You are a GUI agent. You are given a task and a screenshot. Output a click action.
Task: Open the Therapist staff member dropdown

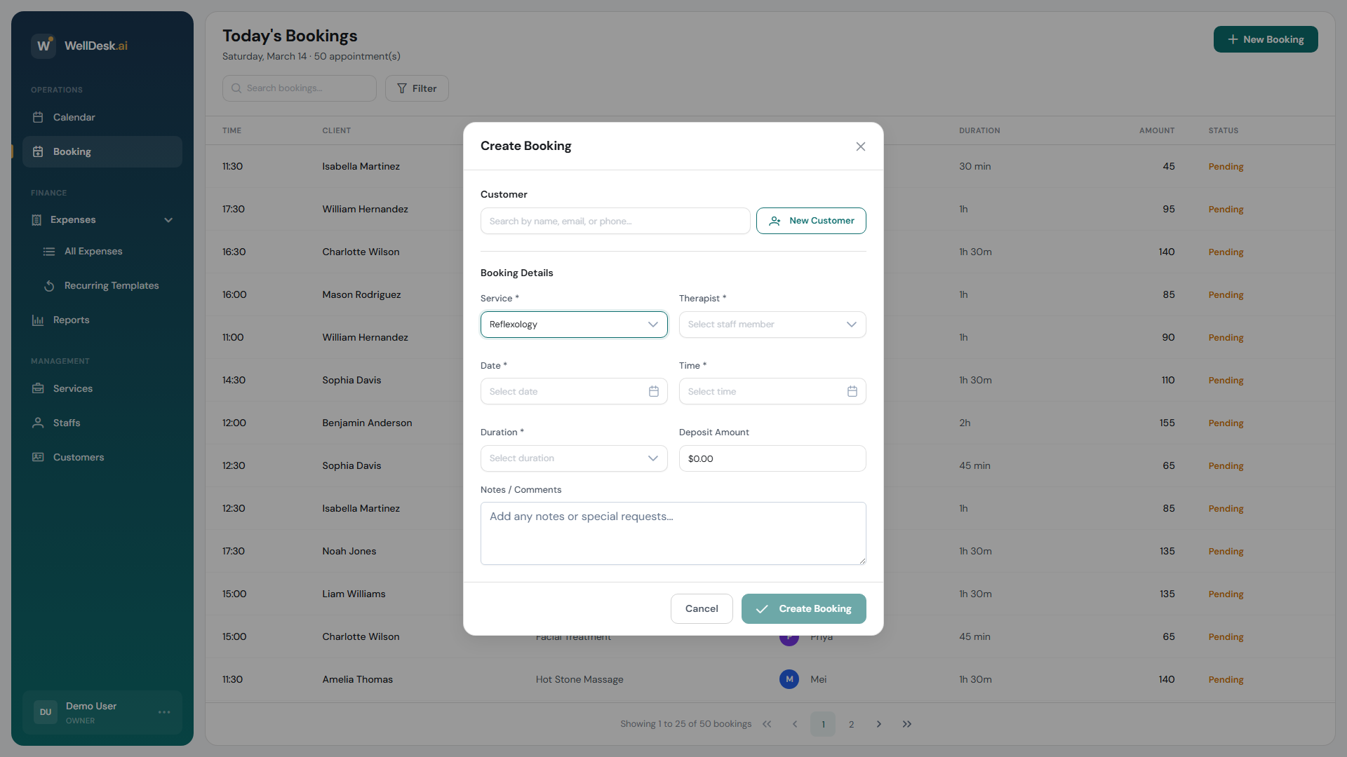(772, 324)
